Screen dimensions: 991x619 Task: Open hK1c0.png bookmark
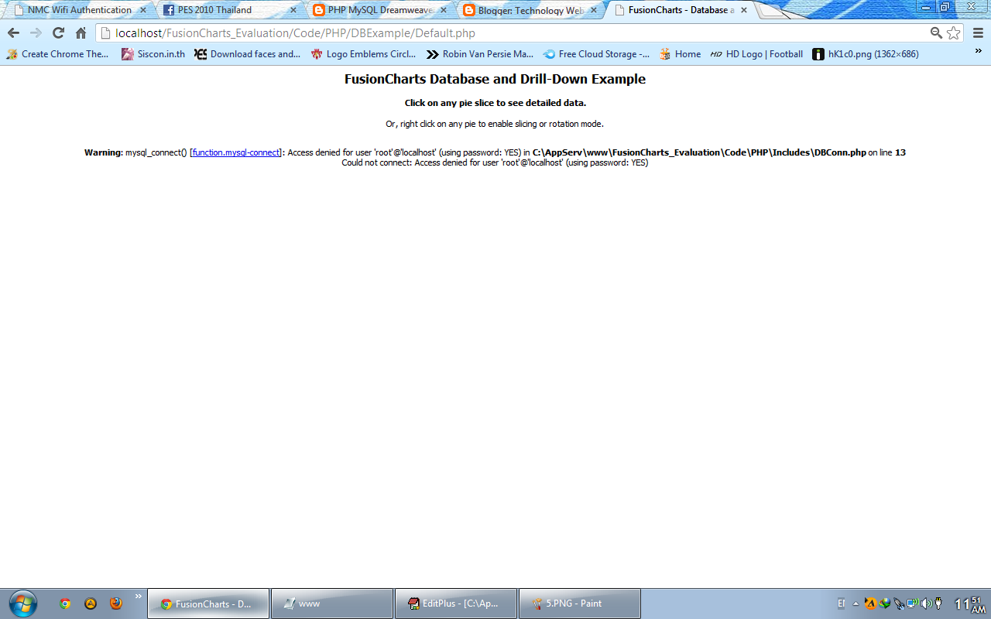click(866, 54)
